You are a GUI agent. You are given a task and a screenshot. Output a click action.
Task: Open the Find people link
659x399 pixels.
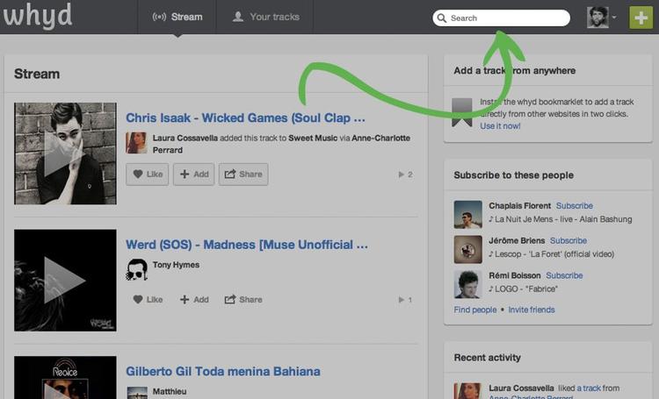coord(474,310)
